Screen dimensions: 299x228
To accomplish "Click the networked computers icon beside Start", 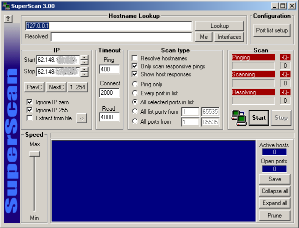I will 239,118.
